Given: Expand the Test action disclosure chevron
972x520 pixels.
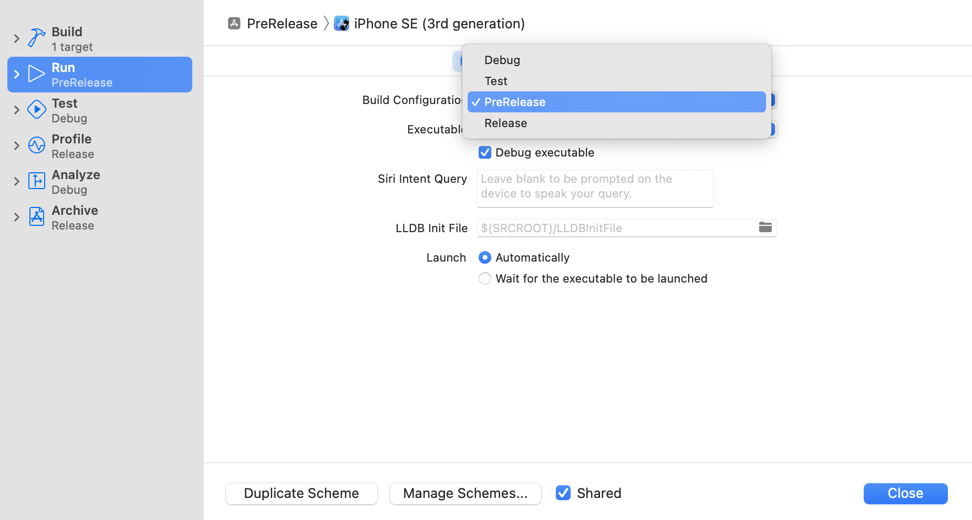Looking at the screenshot, I should click(17, 110).
